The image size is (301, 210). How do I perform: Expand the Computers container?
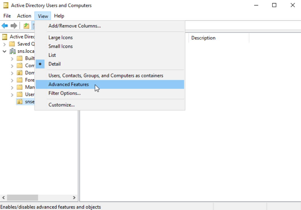pos(12,66)
